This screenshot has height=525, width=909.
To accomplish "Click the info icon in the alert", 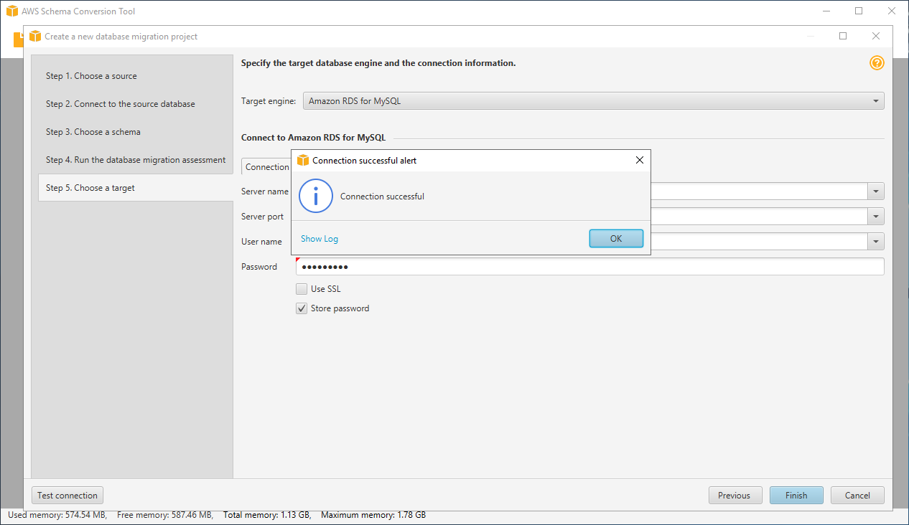I will [x=316, y=196].
